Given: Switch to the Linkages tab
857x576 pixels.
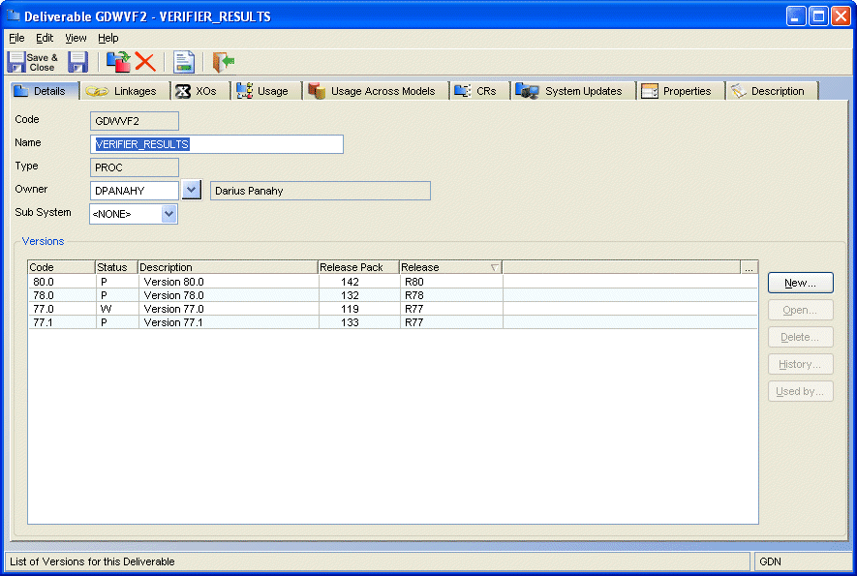Looking at the screenshot, I should click(x=123, y=91).
